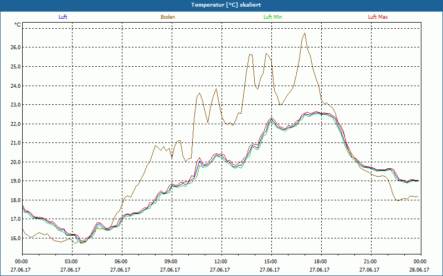Click the 17,0 y-axis label

[16, 219]
